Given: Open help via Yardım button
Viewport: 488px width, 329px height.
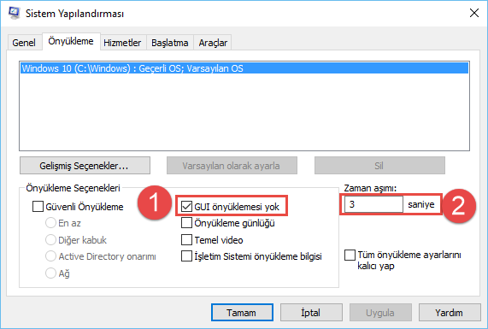Looking at the screenshot, I should click(x=450, y=312).
